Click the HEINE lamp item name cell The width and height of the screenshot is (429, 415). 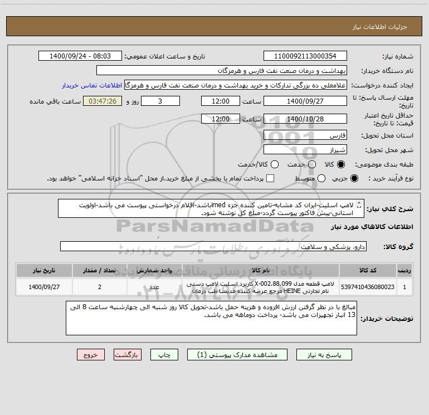coord(261,287)
